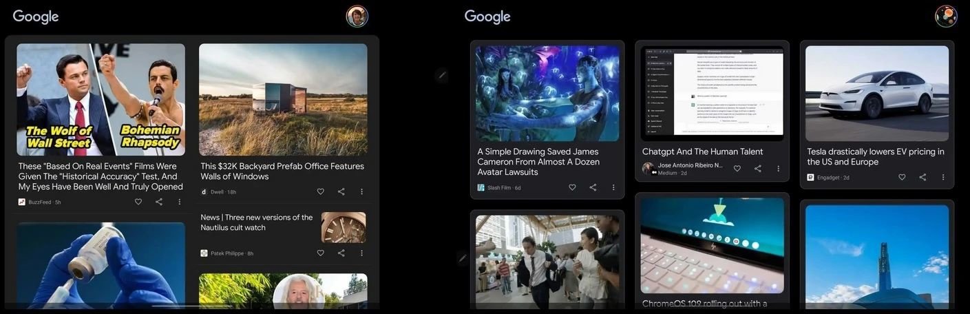970x314 pixels.
Task: Click the left Google logo
Action: tap(36, 17)
